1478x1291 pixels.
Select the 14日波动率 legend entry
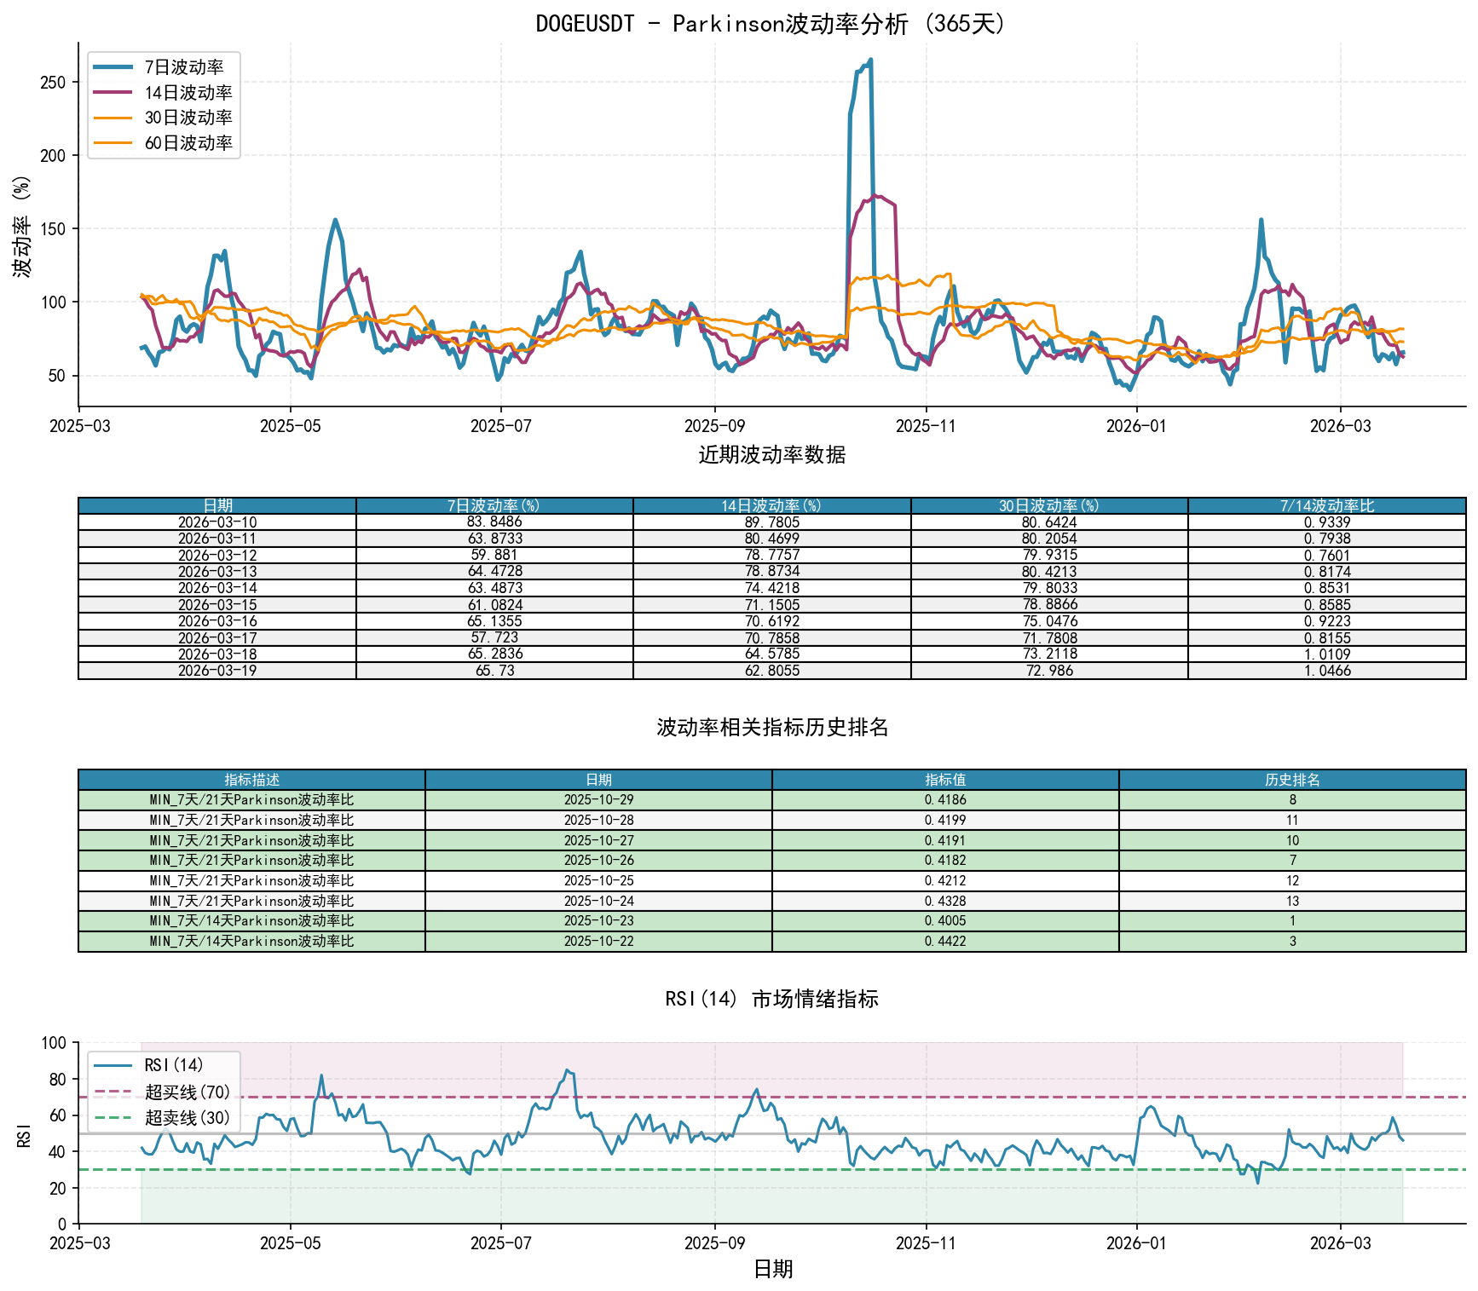(x=188, y=93)
